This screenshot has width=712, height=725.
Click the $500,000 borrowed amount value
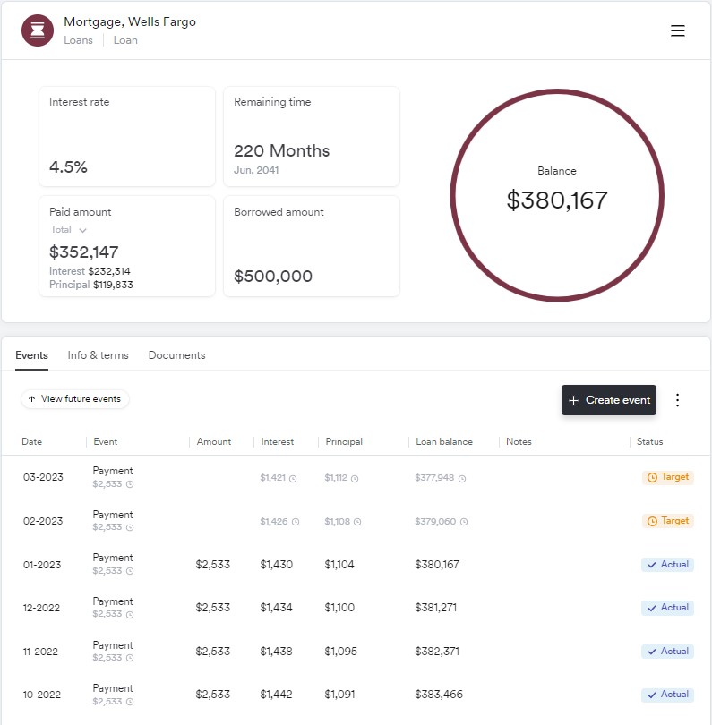(273, 276)
